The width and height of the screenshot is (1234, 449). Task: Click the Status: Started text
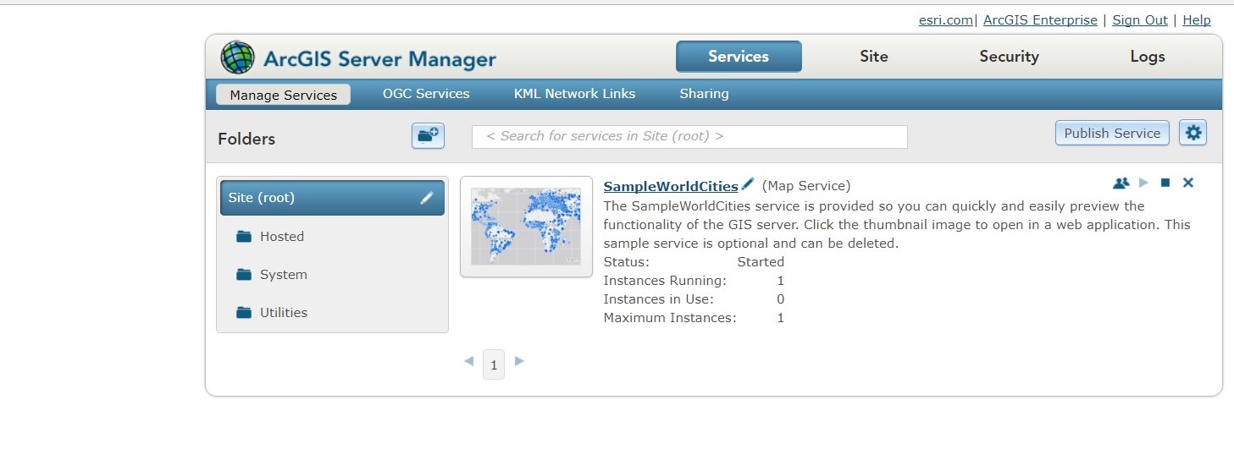tap(694, 262)
